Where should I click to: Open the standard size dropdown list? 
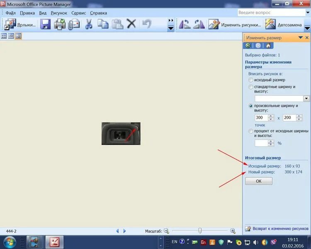[306, 98]
